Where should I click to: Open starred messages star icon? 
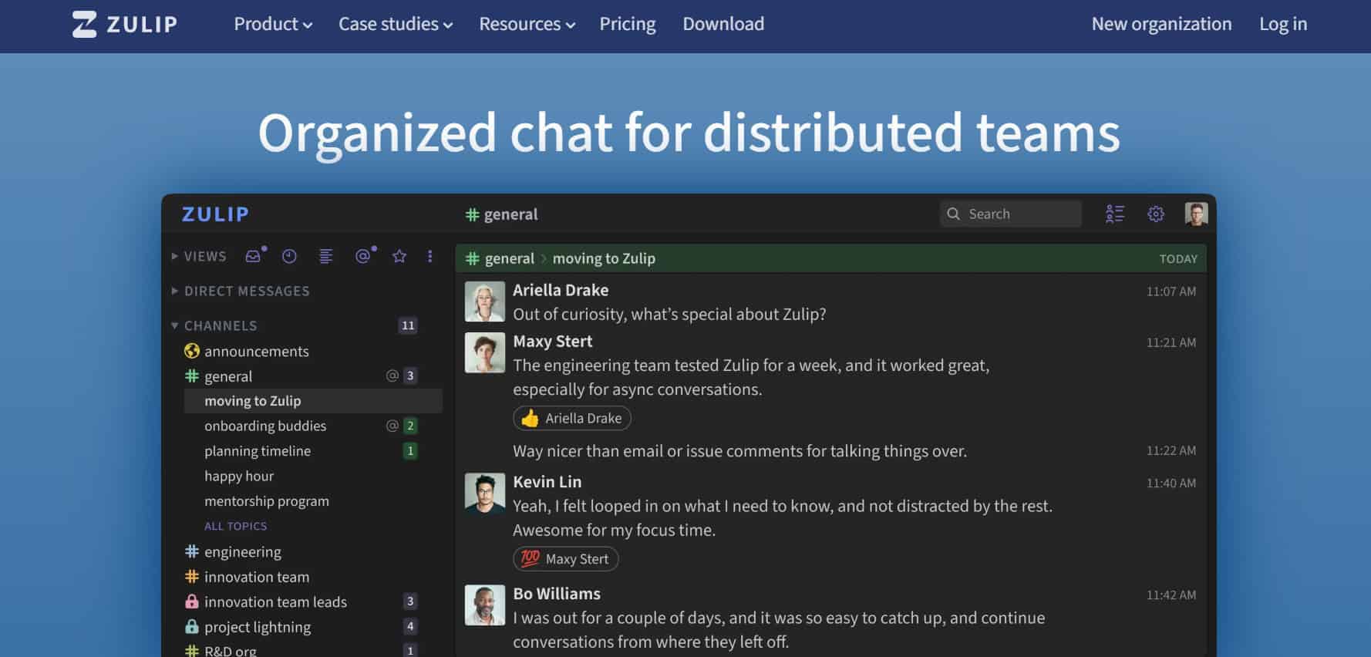point(399,256)
